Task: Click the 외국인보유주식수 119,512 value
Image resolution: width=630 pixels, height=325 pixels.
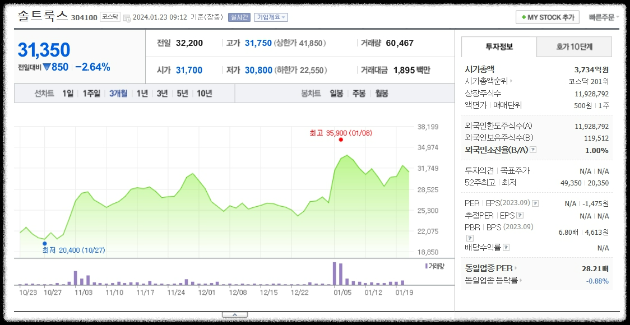Action: tap(596, 138)
